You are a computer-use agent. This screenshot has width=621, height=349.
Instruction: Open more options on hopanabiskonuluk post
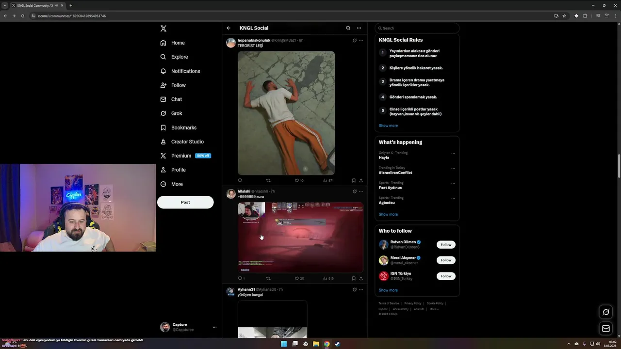pos(361,40)
